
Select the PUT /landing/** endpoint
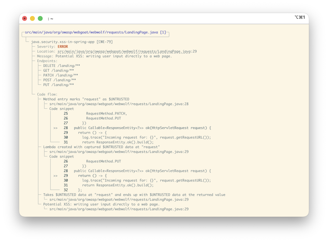click(59, 85)
